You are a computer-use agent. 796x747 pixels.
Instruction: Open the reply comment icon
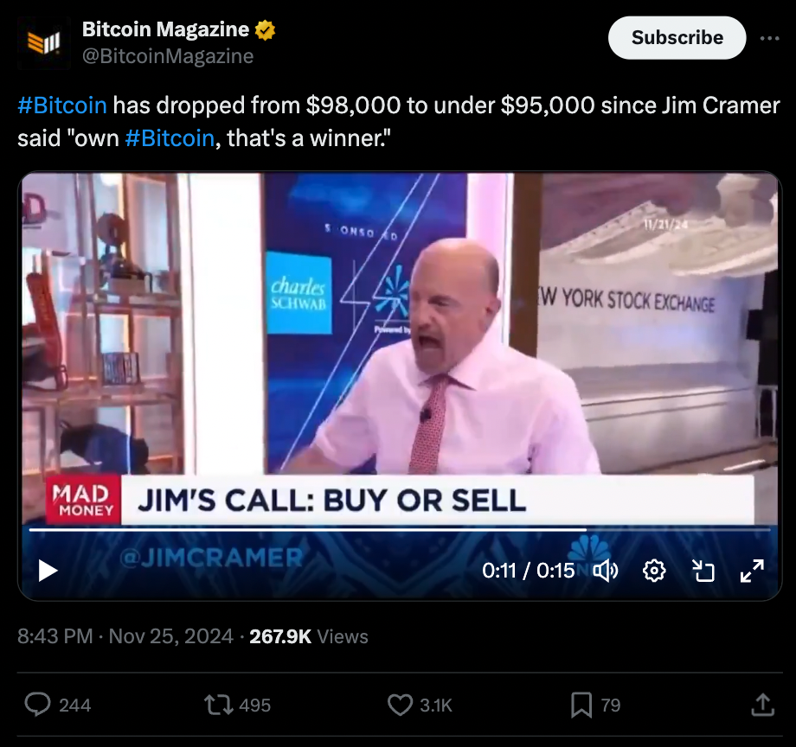click(37, 705)
